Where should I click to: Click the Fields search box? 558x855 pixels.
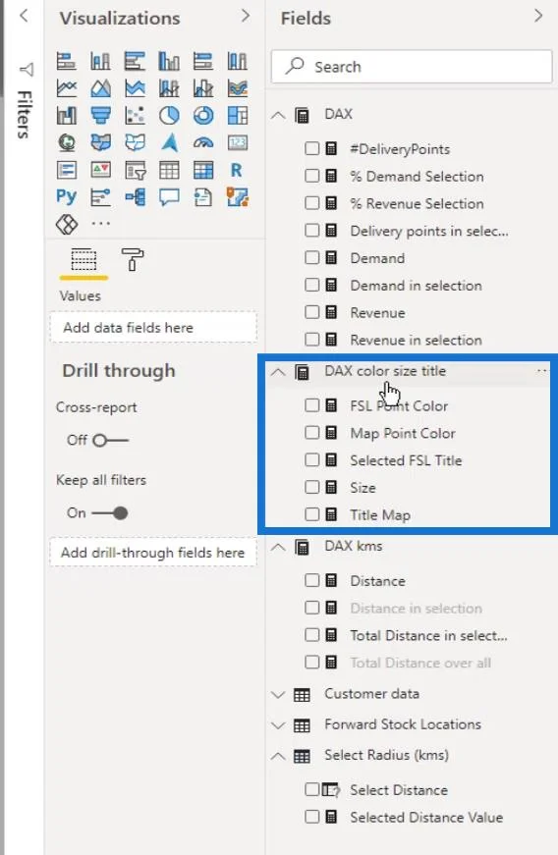412,67
